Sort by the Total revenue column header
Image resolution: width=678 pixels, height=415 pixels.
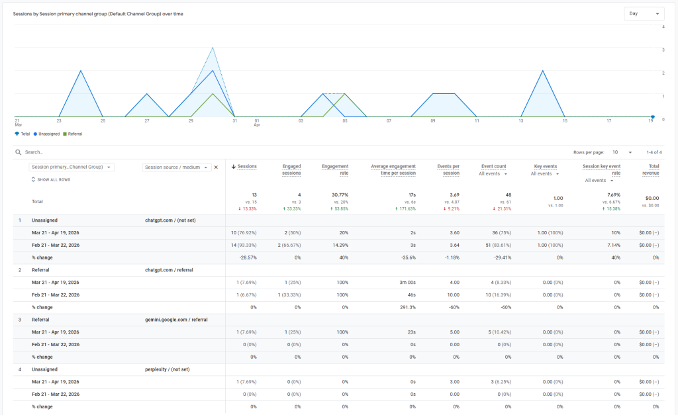[651, 169]
